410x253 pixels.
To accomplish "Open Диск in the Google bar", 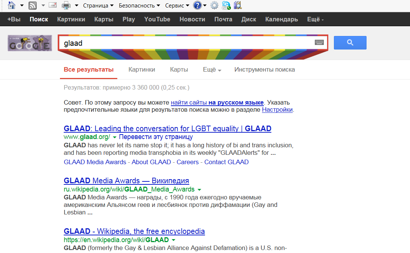I will (x=249, y=19).
